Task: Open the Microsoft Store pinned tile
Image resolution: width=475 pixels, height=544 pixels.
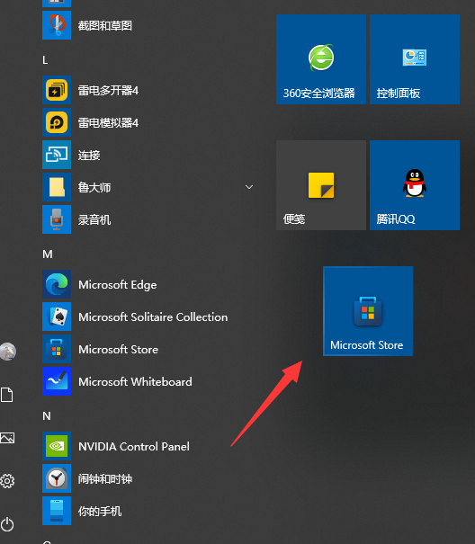Action: pyautogui.click(x=368, y=311)
